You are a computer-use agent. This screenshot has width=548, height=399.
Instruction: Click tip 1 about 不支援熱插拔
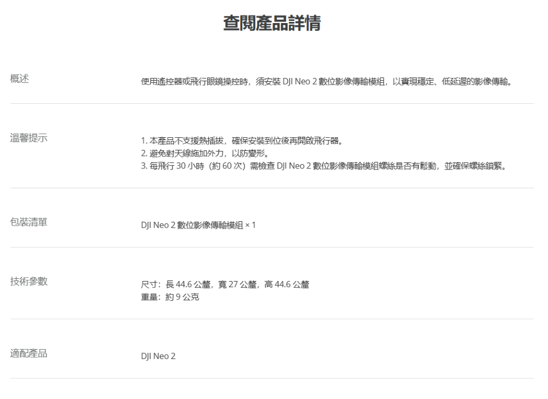(x=242, y=141)
